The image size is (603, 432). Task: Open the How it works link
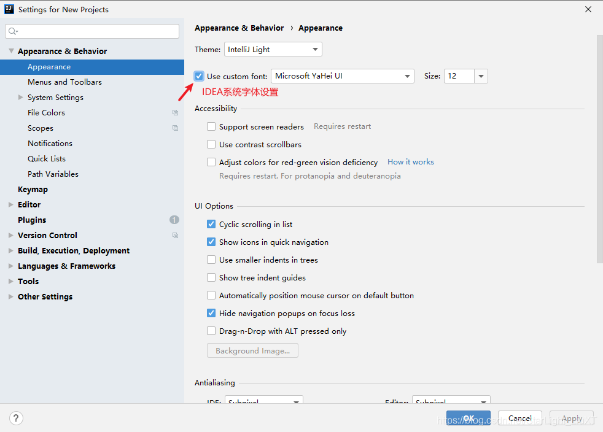click(411, 162)
